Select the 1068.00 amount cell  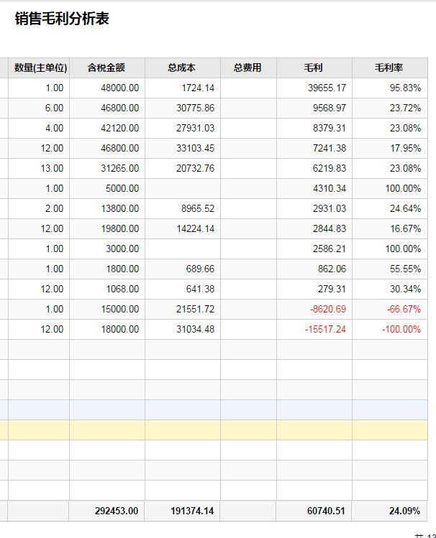coord(107,289)
